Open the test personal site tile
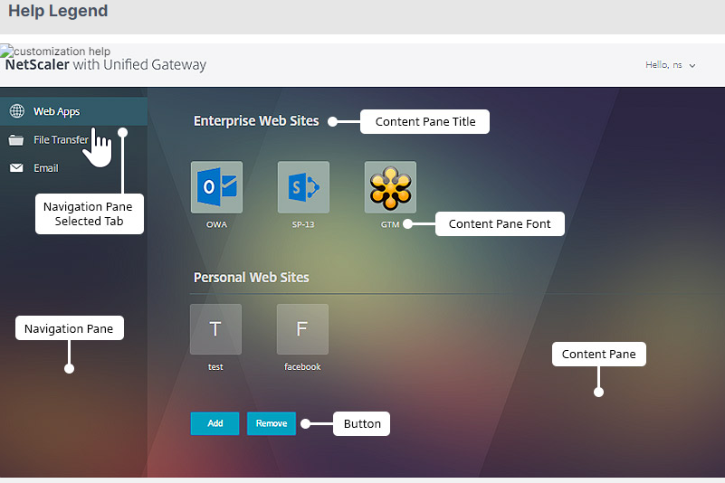The height and width of the screenshot is (483, 725). tap(215, 329)
